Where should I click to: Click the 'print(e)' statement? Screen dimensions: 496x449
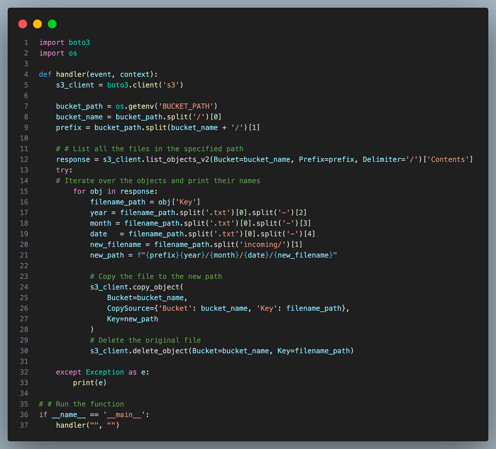point(90,383)
